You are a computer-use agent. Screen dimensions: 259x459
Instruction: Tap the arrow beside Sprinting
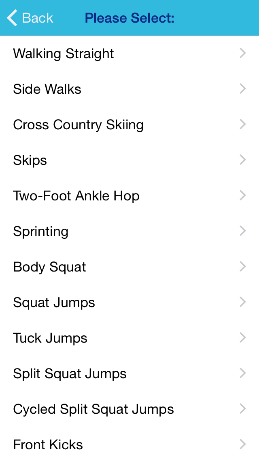(242, 231)
